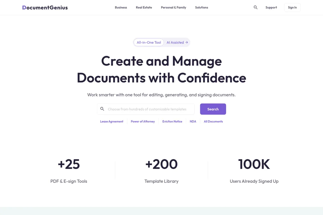Click the 100K statistic
Image resolution: width=323 pixels, height=215 pixels.
pos(254,164)
